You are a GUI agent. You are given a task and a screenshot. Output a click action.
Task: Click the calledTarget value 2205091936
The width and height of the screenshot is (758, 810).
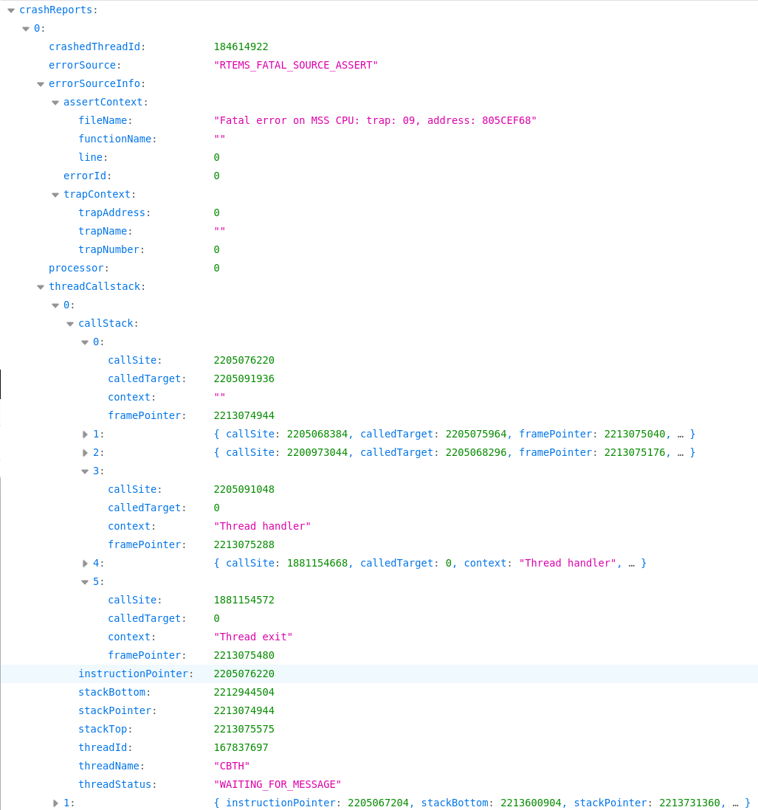point(244,379)
